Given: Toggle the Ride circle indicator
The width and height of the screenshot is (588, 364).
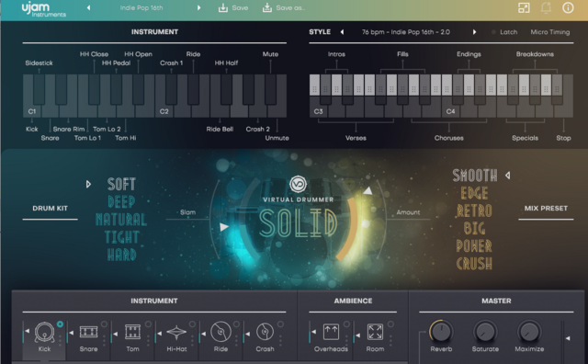Looking at the screenshot, I should pos(236,324).
